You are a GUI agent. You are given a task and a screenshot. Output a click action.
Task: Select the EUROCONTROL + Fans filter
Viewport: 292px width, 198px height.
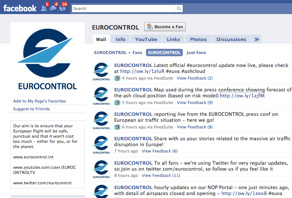118,53
